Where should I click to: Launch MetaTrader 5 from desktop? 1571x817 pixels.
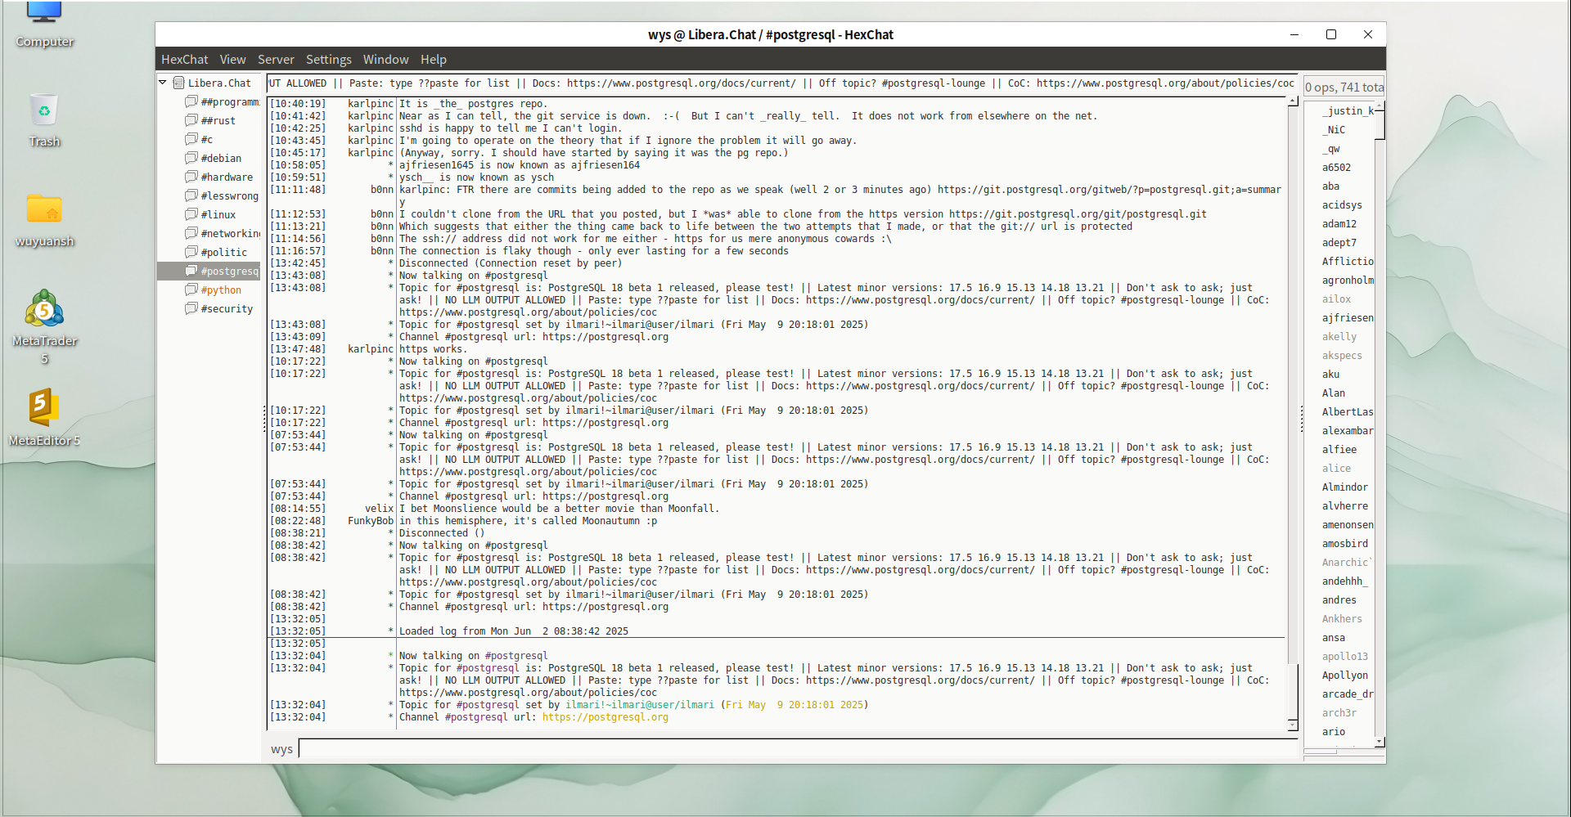pos(44,311)
